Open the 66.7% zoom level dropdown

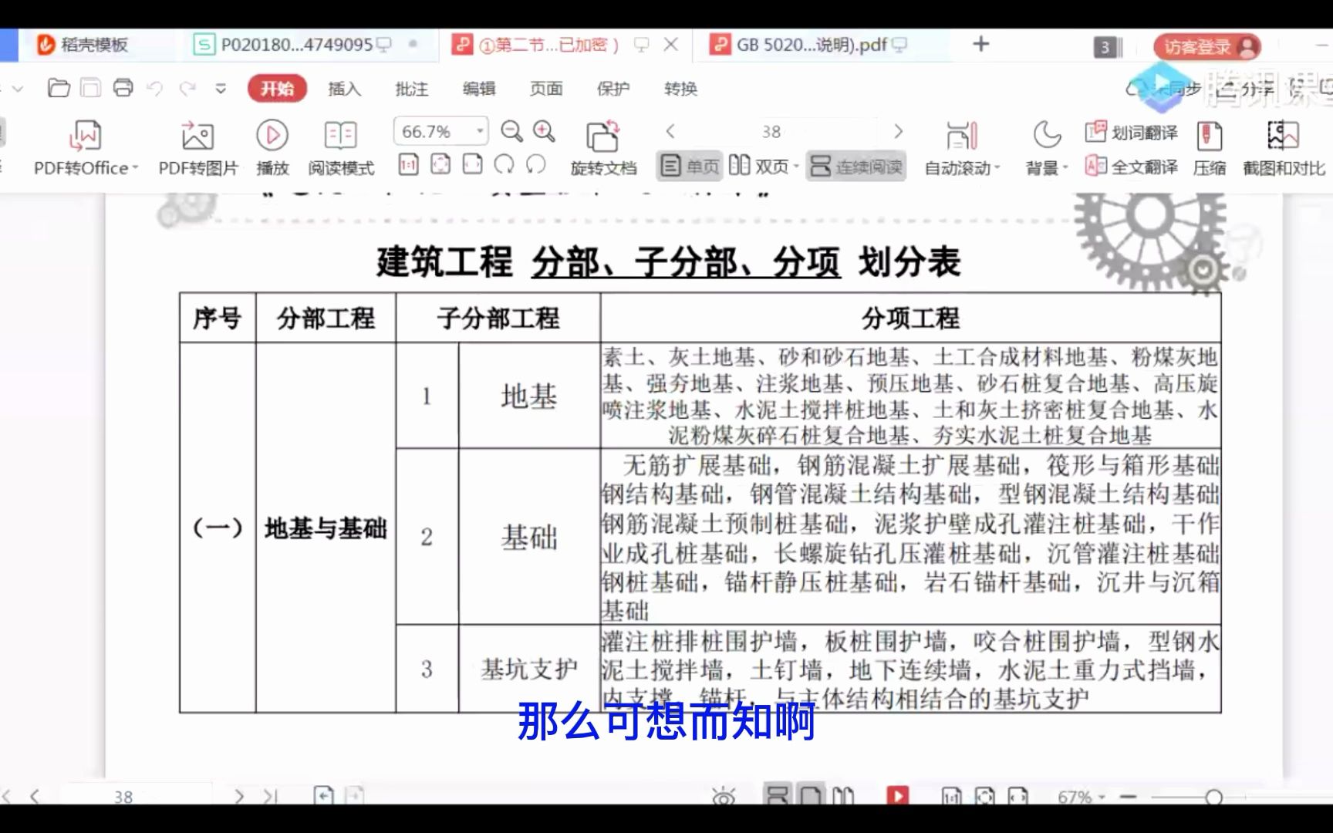click(x=440, y=130)
